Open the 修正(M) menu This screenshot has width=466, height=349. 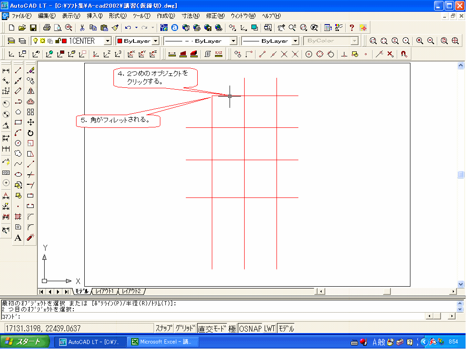coord(215,16)
